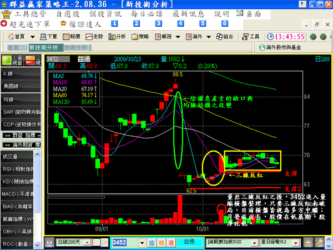Click the 選 options button

171,242
